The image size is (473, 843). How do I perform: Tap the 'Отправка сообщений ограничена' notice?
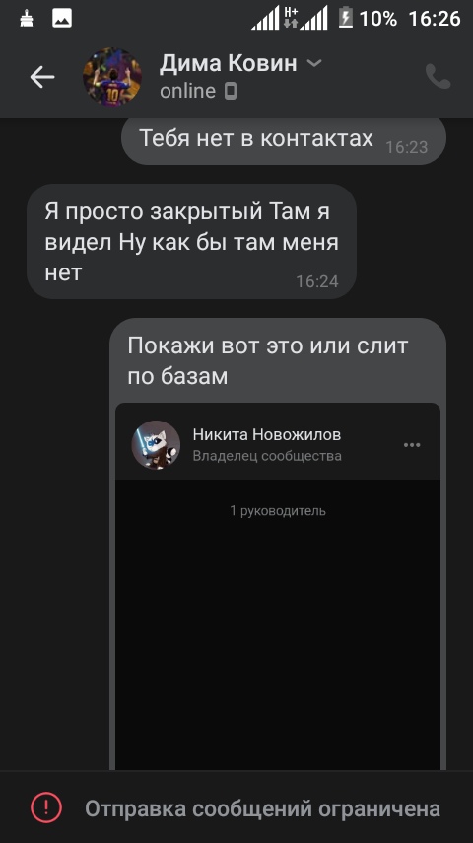pyautogui.click(x=262, y=808)
